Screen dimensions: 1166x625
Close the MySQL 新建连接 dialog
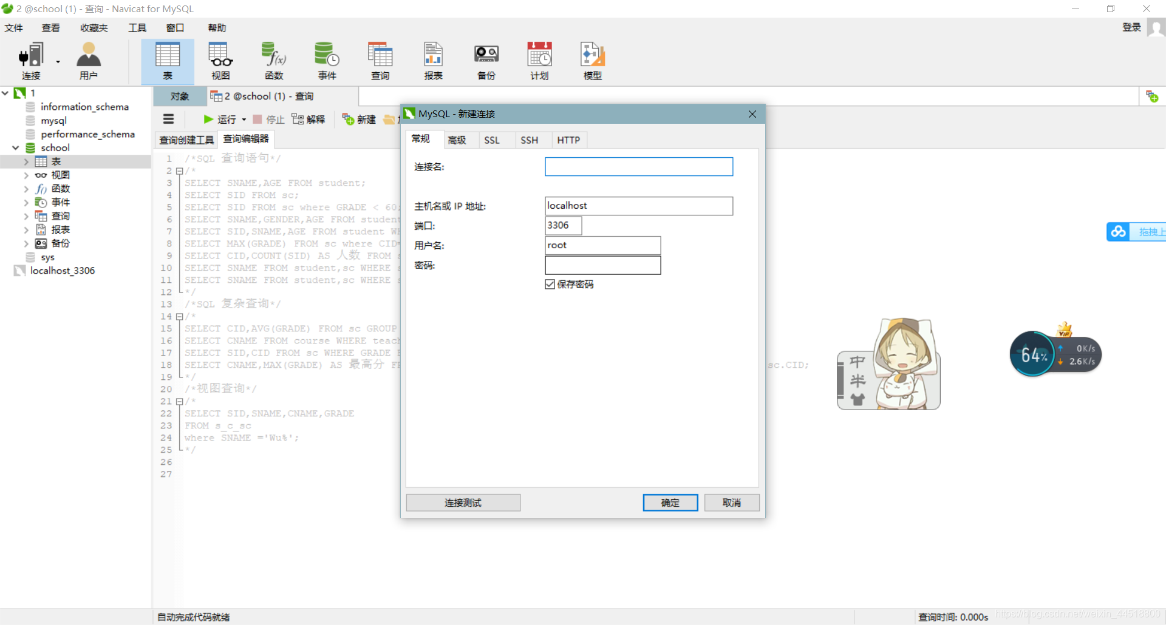(752, 114)
